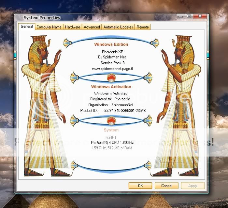This screenshot has width=228, height=208.
Task: Click the Windows Activation heading
Action: click(x=111, y=87)
